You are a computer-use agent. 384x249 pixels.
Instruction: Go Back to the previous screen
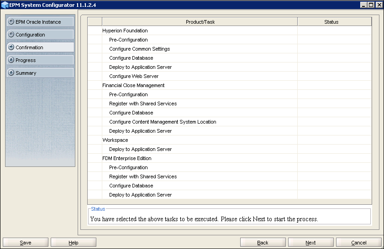click(263, 243)
